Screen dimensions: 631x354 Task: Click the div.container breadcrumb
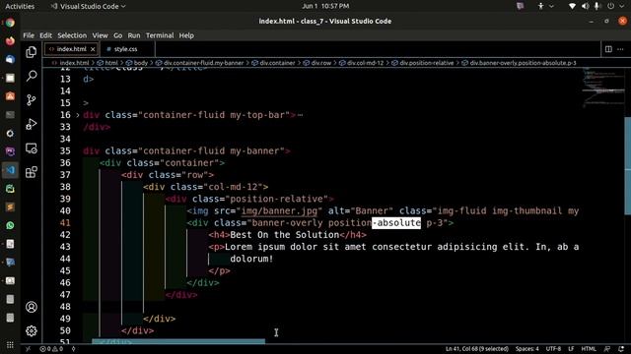(x=274, y=63)
